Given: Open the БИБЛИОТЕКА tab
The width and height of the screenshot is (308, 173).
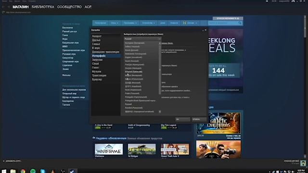Looking at the screenshot, I should [43, 7].
